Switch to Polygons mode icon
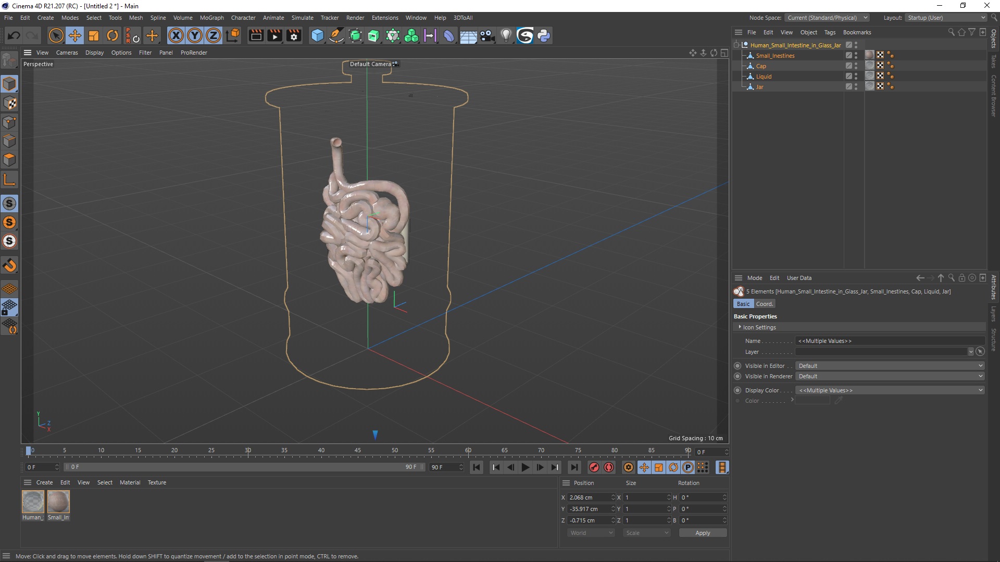1000x562 pixels. pyautogui.click(x=9, y=160)
